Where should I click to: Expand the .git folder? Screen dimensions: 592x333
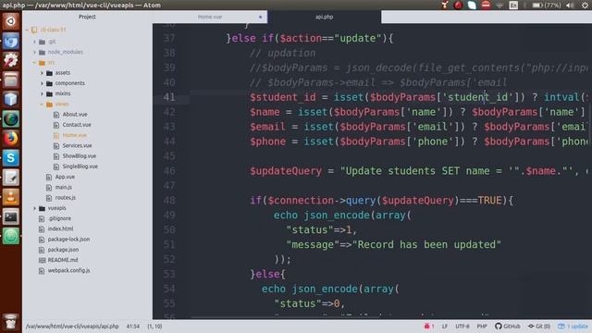tap(35, 42)
